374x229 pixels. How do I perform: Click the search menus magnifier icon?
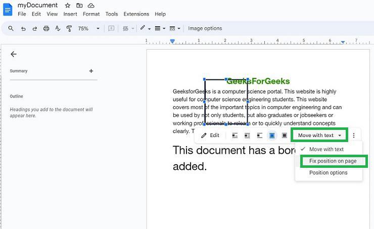(11, 28)
